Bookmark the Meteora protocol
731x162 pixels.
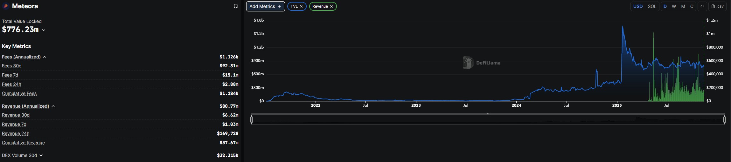pyautogui.click(x=236, y=6)
